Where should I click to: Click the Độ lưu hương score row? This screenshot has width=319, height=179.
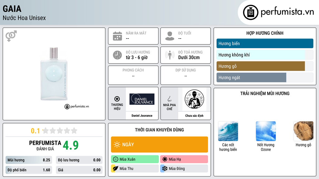pyautogui.click(x=79, y=160)
